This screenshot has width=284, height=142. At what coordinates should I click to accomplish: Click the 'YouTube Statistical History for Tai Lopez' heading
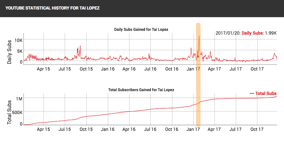[x=53, y=8]
